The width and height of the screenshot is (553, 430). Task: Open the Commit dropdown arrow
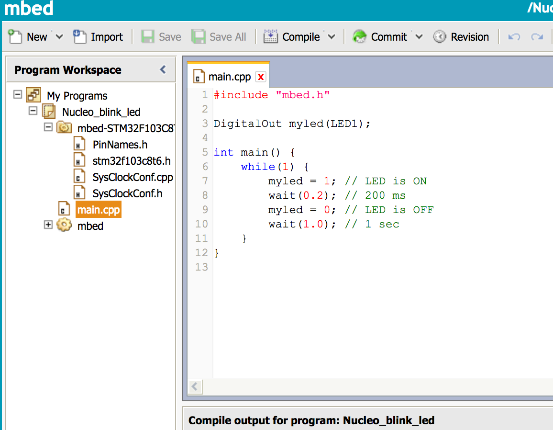pyautogui.click(x=419, y=36)
